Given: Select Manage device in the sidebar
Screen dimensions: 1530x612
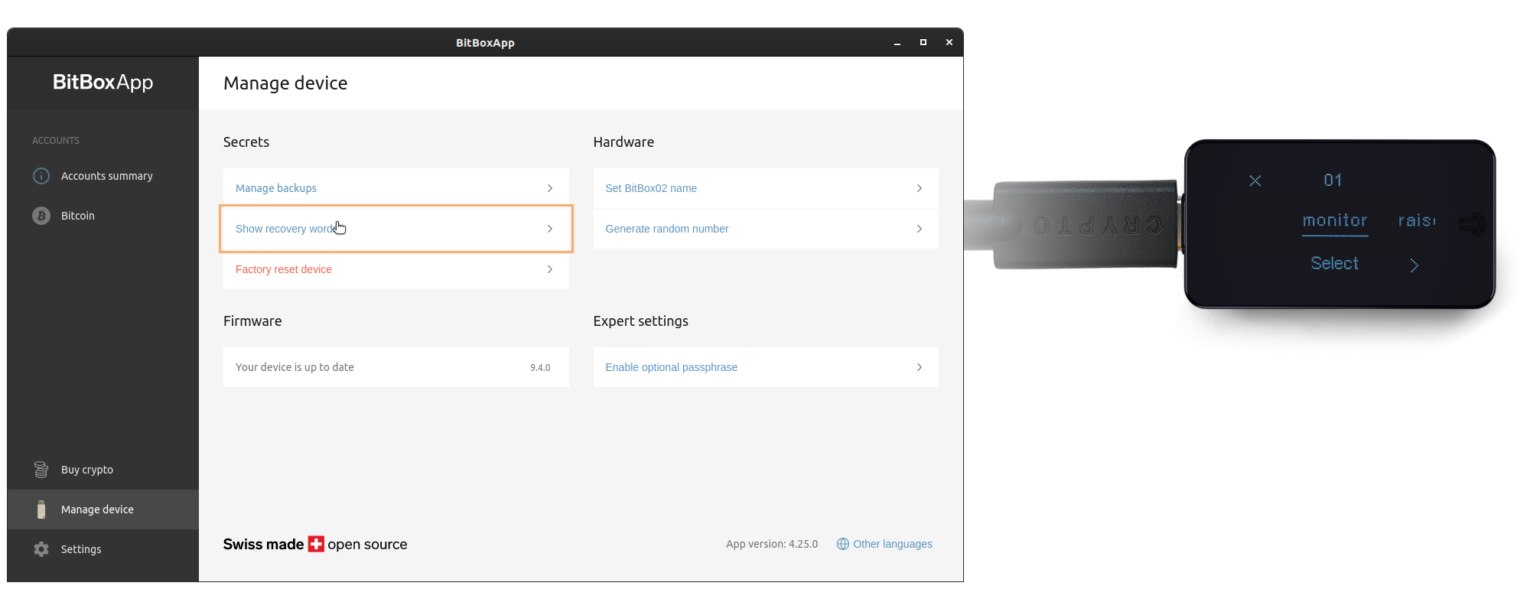Looking at the screenshot, I should pos(103,509).
